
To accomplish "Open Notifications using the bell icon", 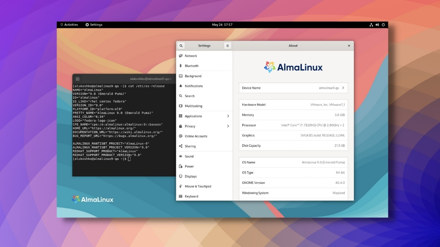I will tap(180, 86).
